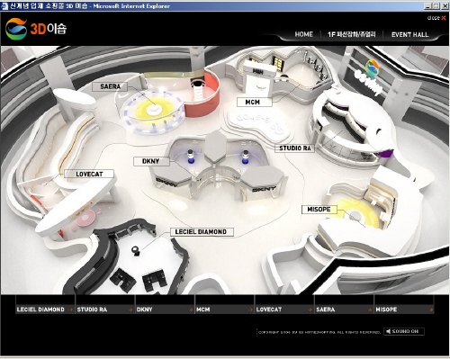Click the SAERA label on the map
450x359 pixels.
click(110, 86)
